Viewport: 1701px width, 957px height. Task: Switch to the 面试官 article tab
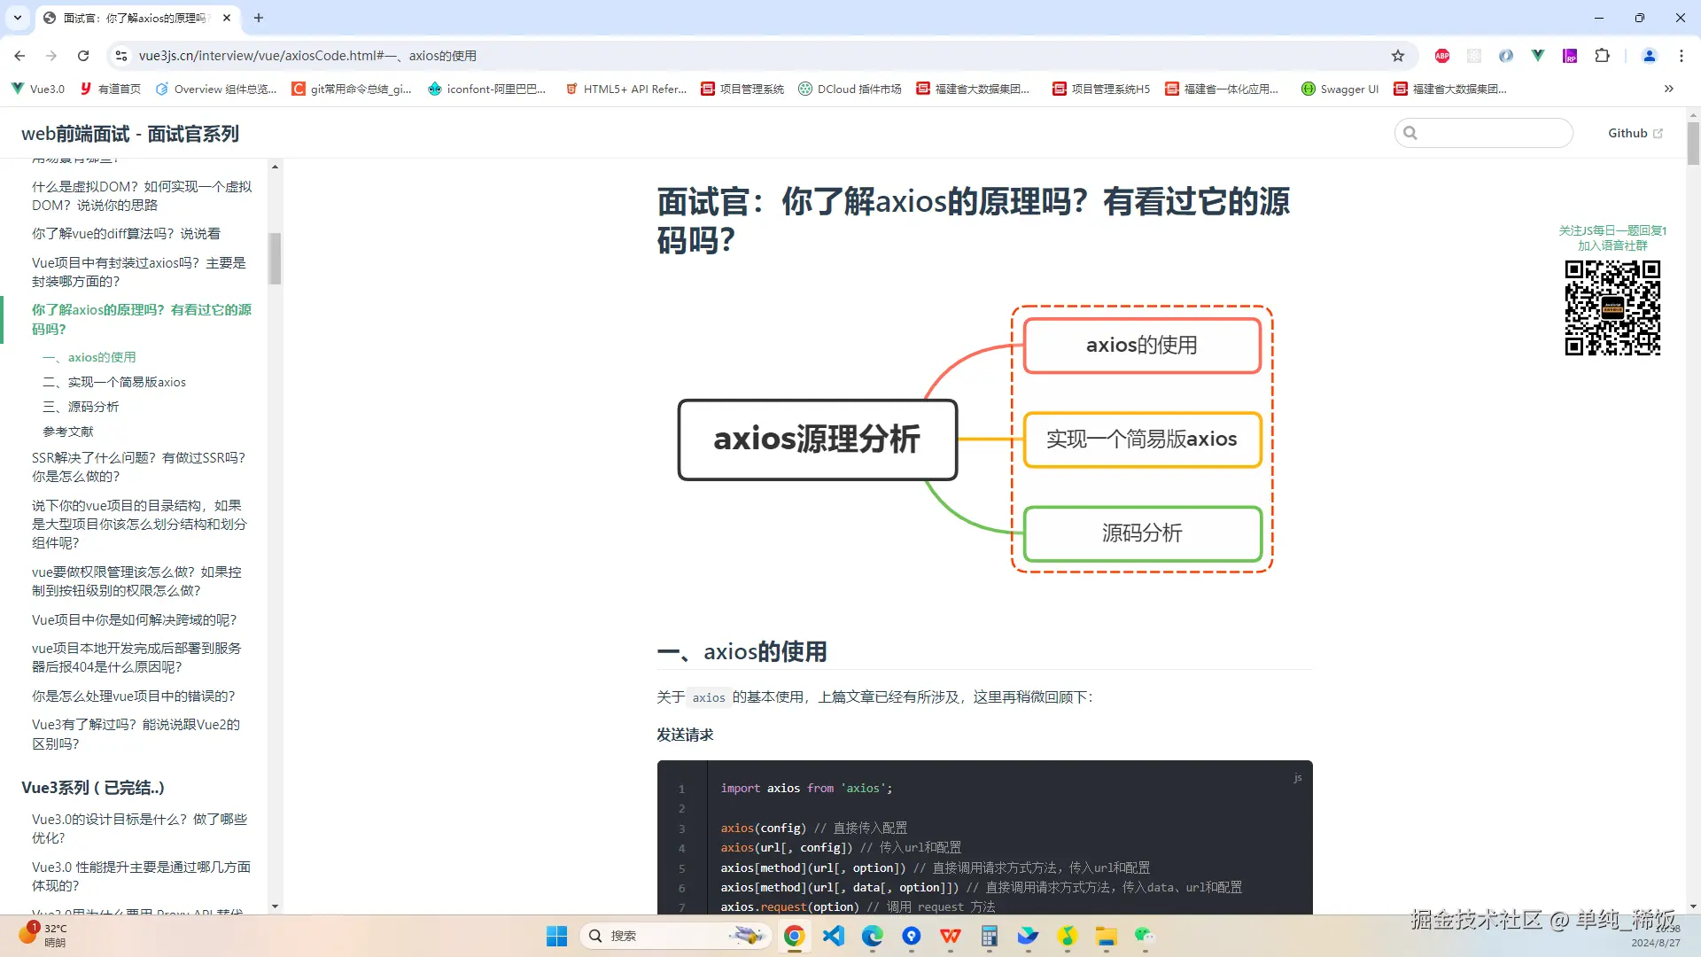pyautogui.click(x=133, y=18)
